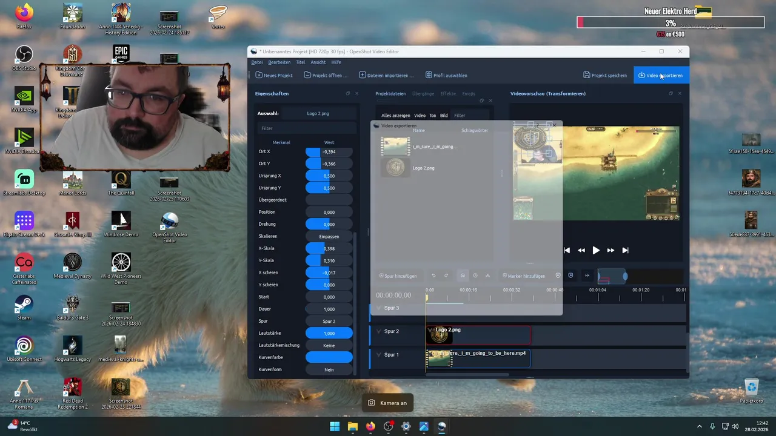The width and height of the screenshot is (776, 436).
Task: Expand the Spur 2 track menu arrow
Action: (x=379, y=331)
